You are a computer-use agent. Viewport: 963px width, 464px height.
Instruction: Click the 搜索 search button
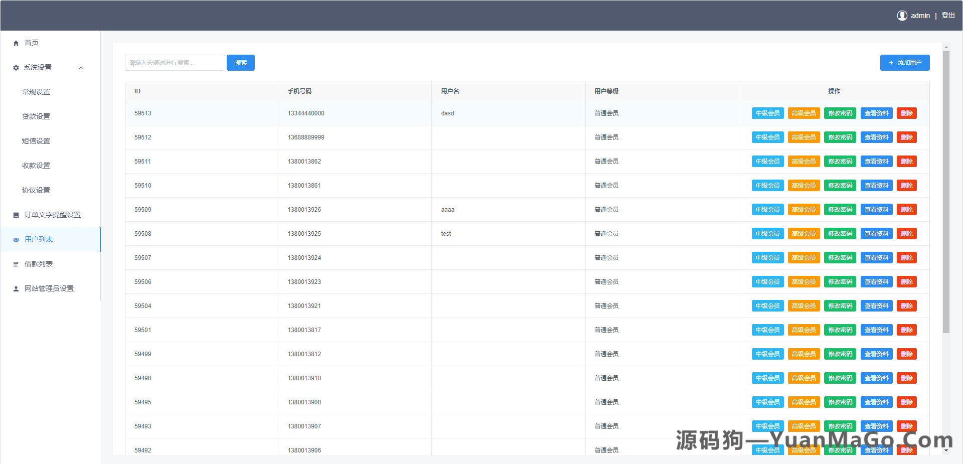coord(240,62)
